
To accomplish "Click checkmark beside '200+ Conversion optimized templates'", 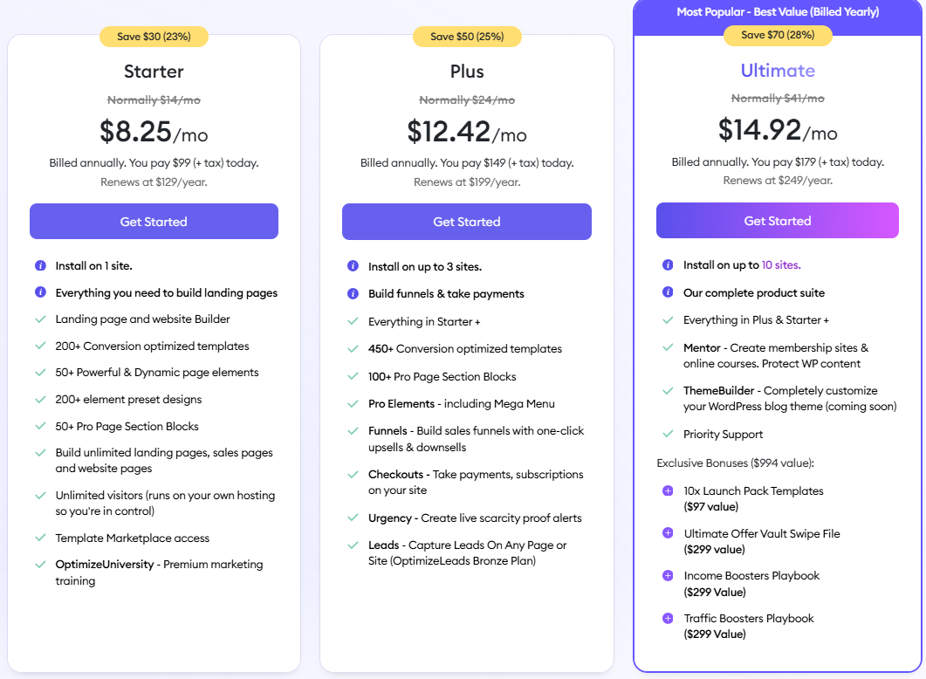I will 41,346.
